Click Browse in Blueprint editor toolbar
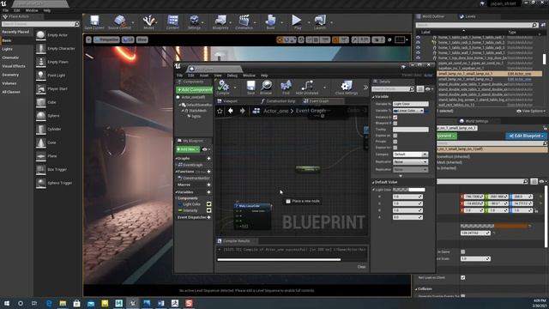 [266, 88]
